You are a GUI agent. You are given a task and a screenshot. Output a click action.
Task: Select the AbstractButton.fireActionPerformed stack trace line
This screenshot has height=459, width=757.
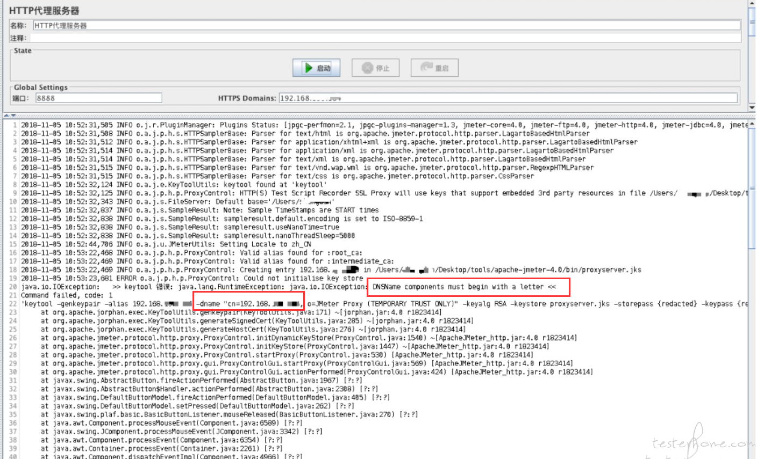(x=202, y=381)
